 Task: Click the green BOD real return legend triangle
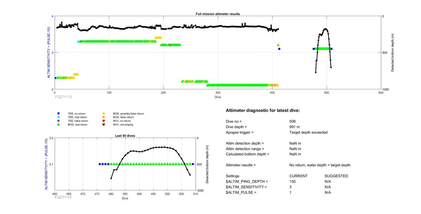tap(59, 124)
